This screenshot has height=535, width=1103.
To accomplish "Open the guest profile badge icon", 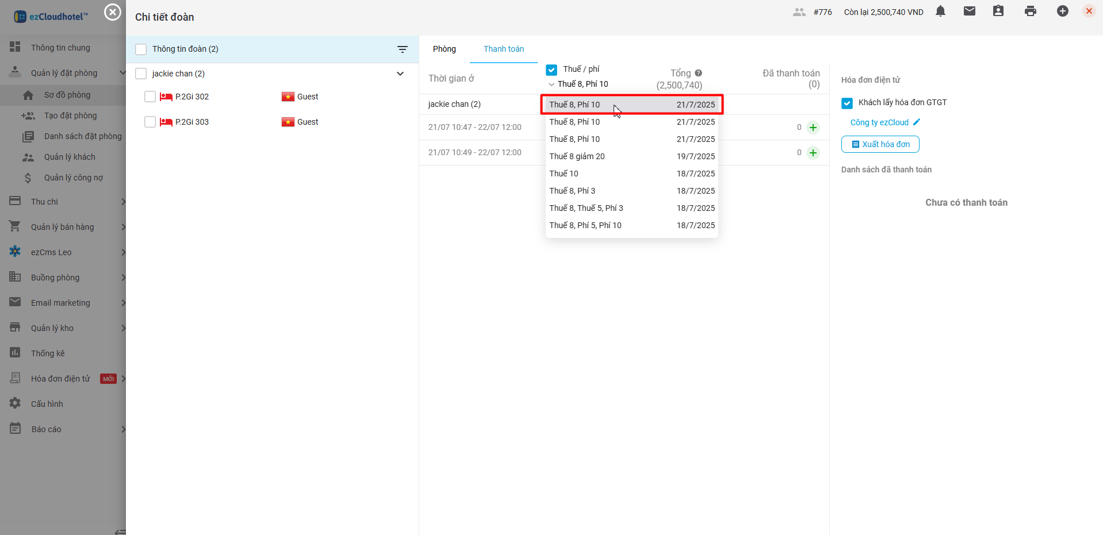I will (x=998, y=11).
